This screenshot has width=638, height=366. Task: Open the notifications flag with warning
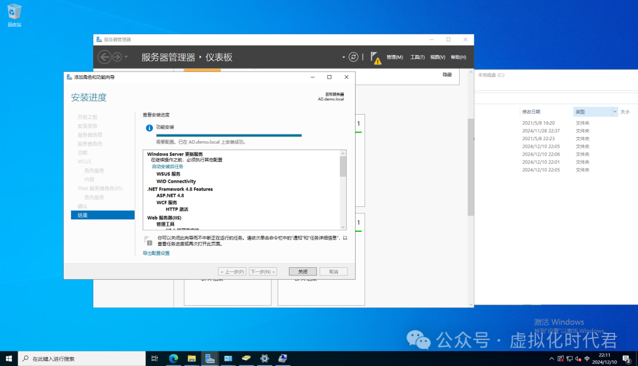(376, 58)
